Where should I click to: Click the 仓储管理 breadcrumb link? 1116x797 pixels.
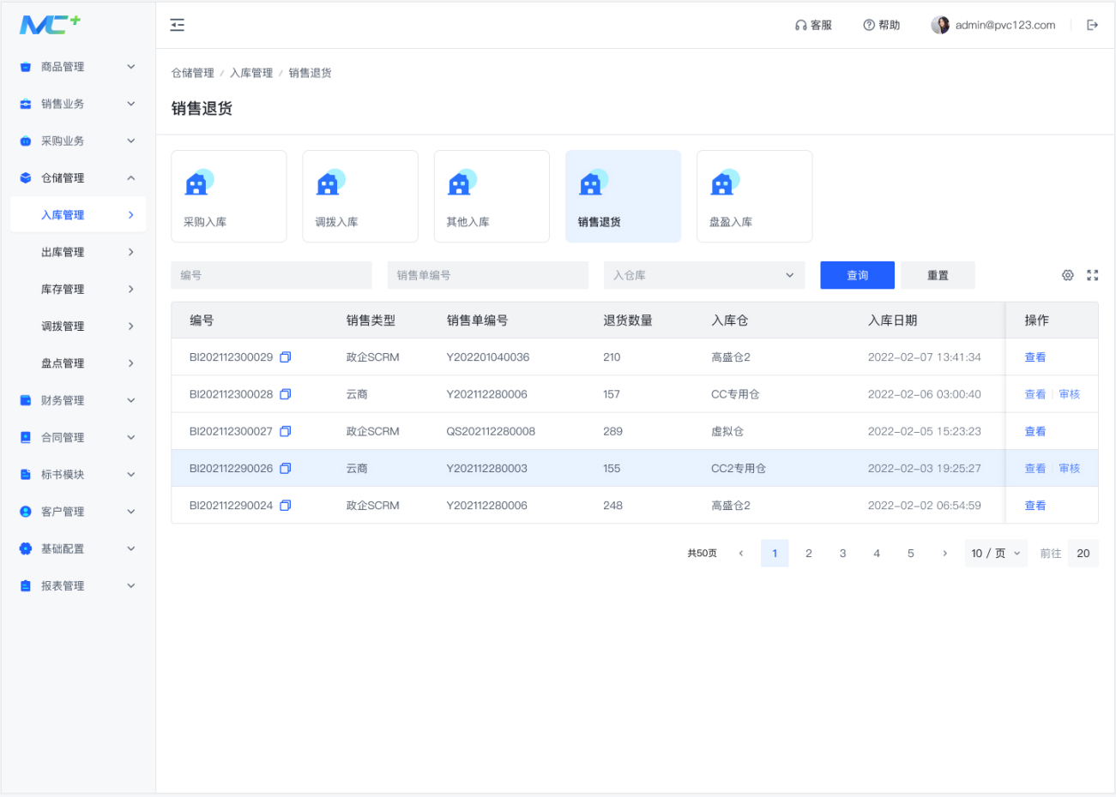[x=193, y=73]
